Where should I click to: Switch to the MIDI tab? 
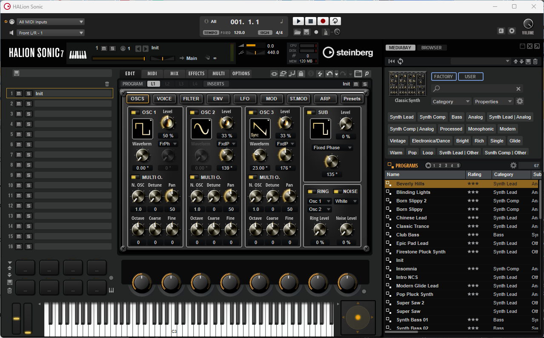(152, 74)
